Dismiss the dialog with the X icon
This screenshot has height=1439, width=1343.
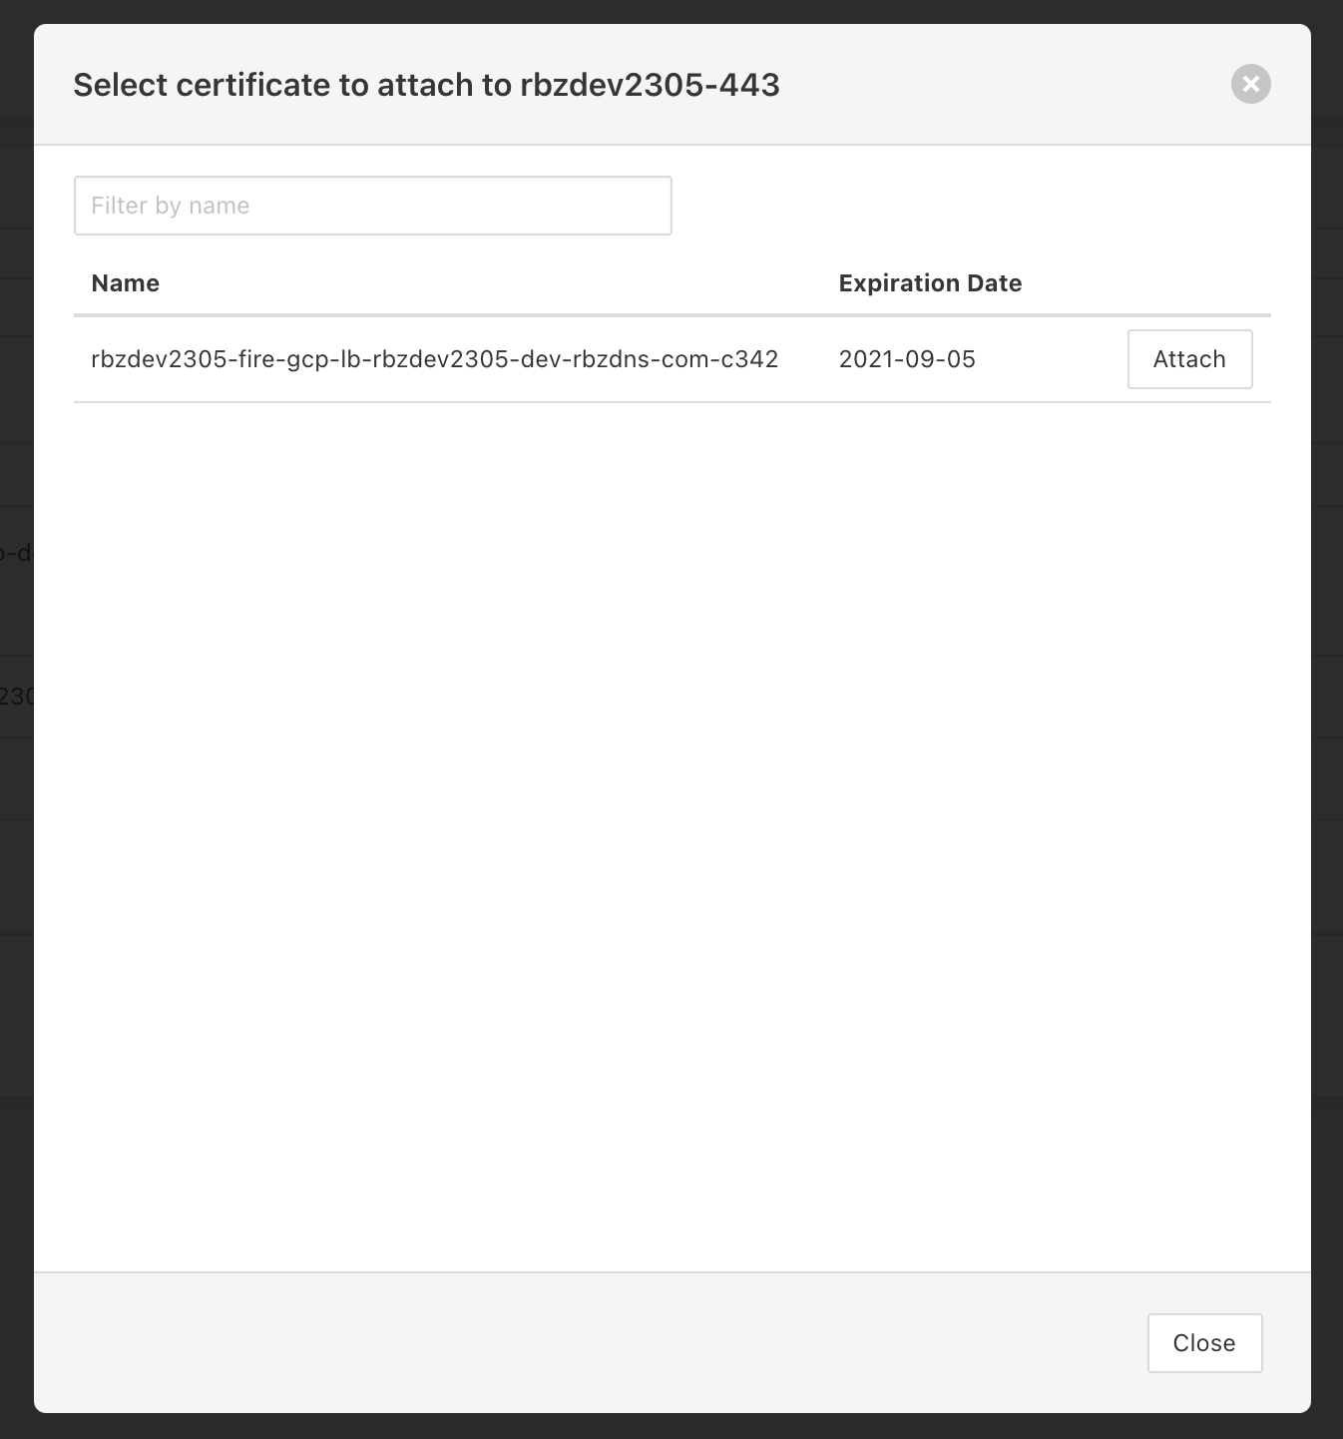pyautogui.click(x=1250, y=84)
